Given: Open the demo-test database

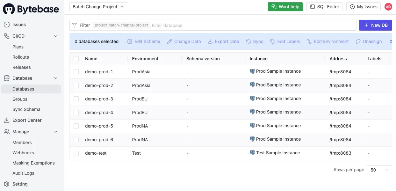Looking at the screenshot, I should [x=96, y=153].
